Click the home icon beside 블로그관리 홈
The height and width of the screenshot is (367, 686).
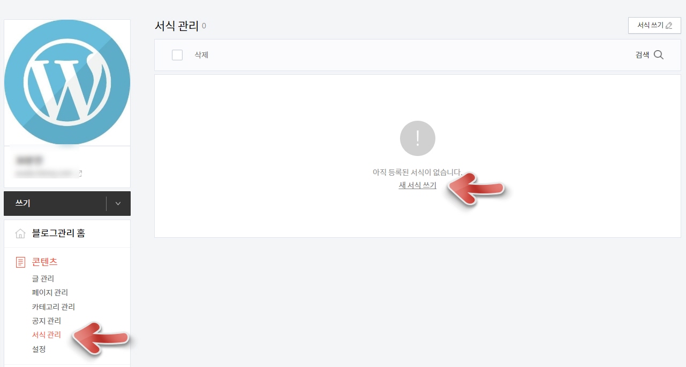click(20, 233)
